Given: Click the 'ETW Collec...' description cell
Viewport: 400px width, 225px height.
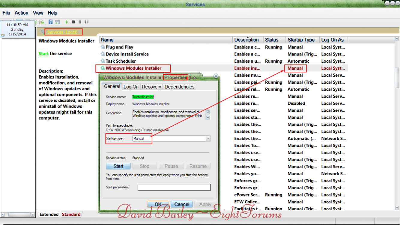Looking at the screenshot, I should pyautogui.click(x=247, y=202).
